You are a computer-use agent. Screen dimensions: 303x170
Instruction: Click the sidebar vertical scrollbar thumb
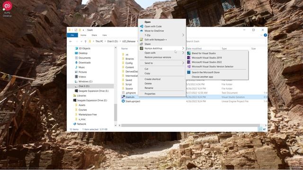[116, 112]
